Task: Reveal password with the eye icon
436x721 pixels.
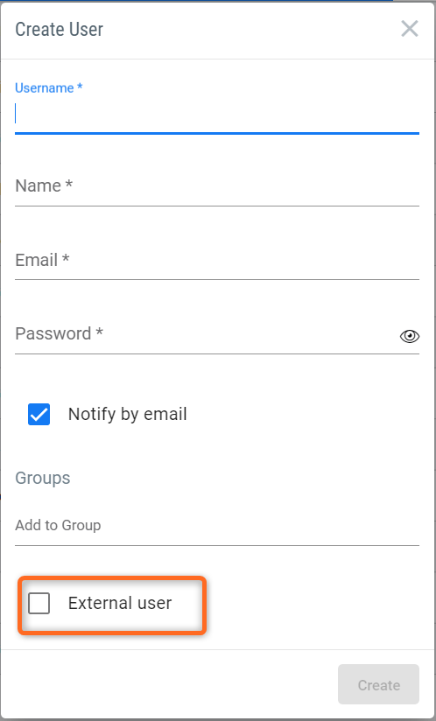Action: tap(410, 337)
